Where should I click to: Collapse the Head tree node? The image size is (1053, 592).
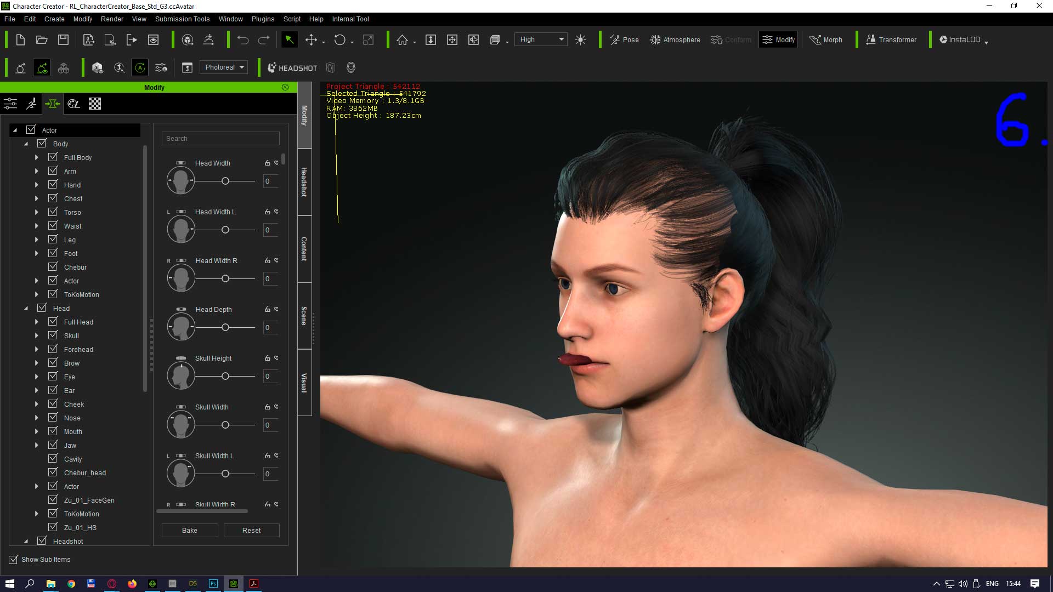(x=26, y=308)
